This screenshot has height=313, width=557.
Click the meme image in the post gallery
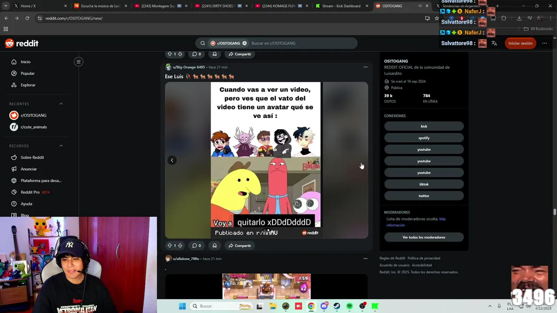[x=266, y=160]
